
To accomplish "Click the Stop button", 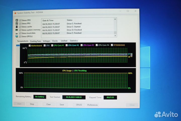I will 32,104.
